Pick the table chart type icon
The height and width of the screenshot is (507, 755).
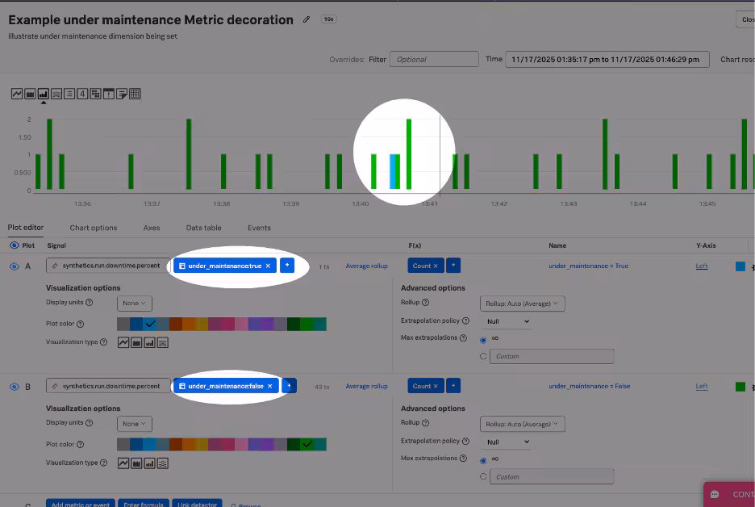coord(135,94)
